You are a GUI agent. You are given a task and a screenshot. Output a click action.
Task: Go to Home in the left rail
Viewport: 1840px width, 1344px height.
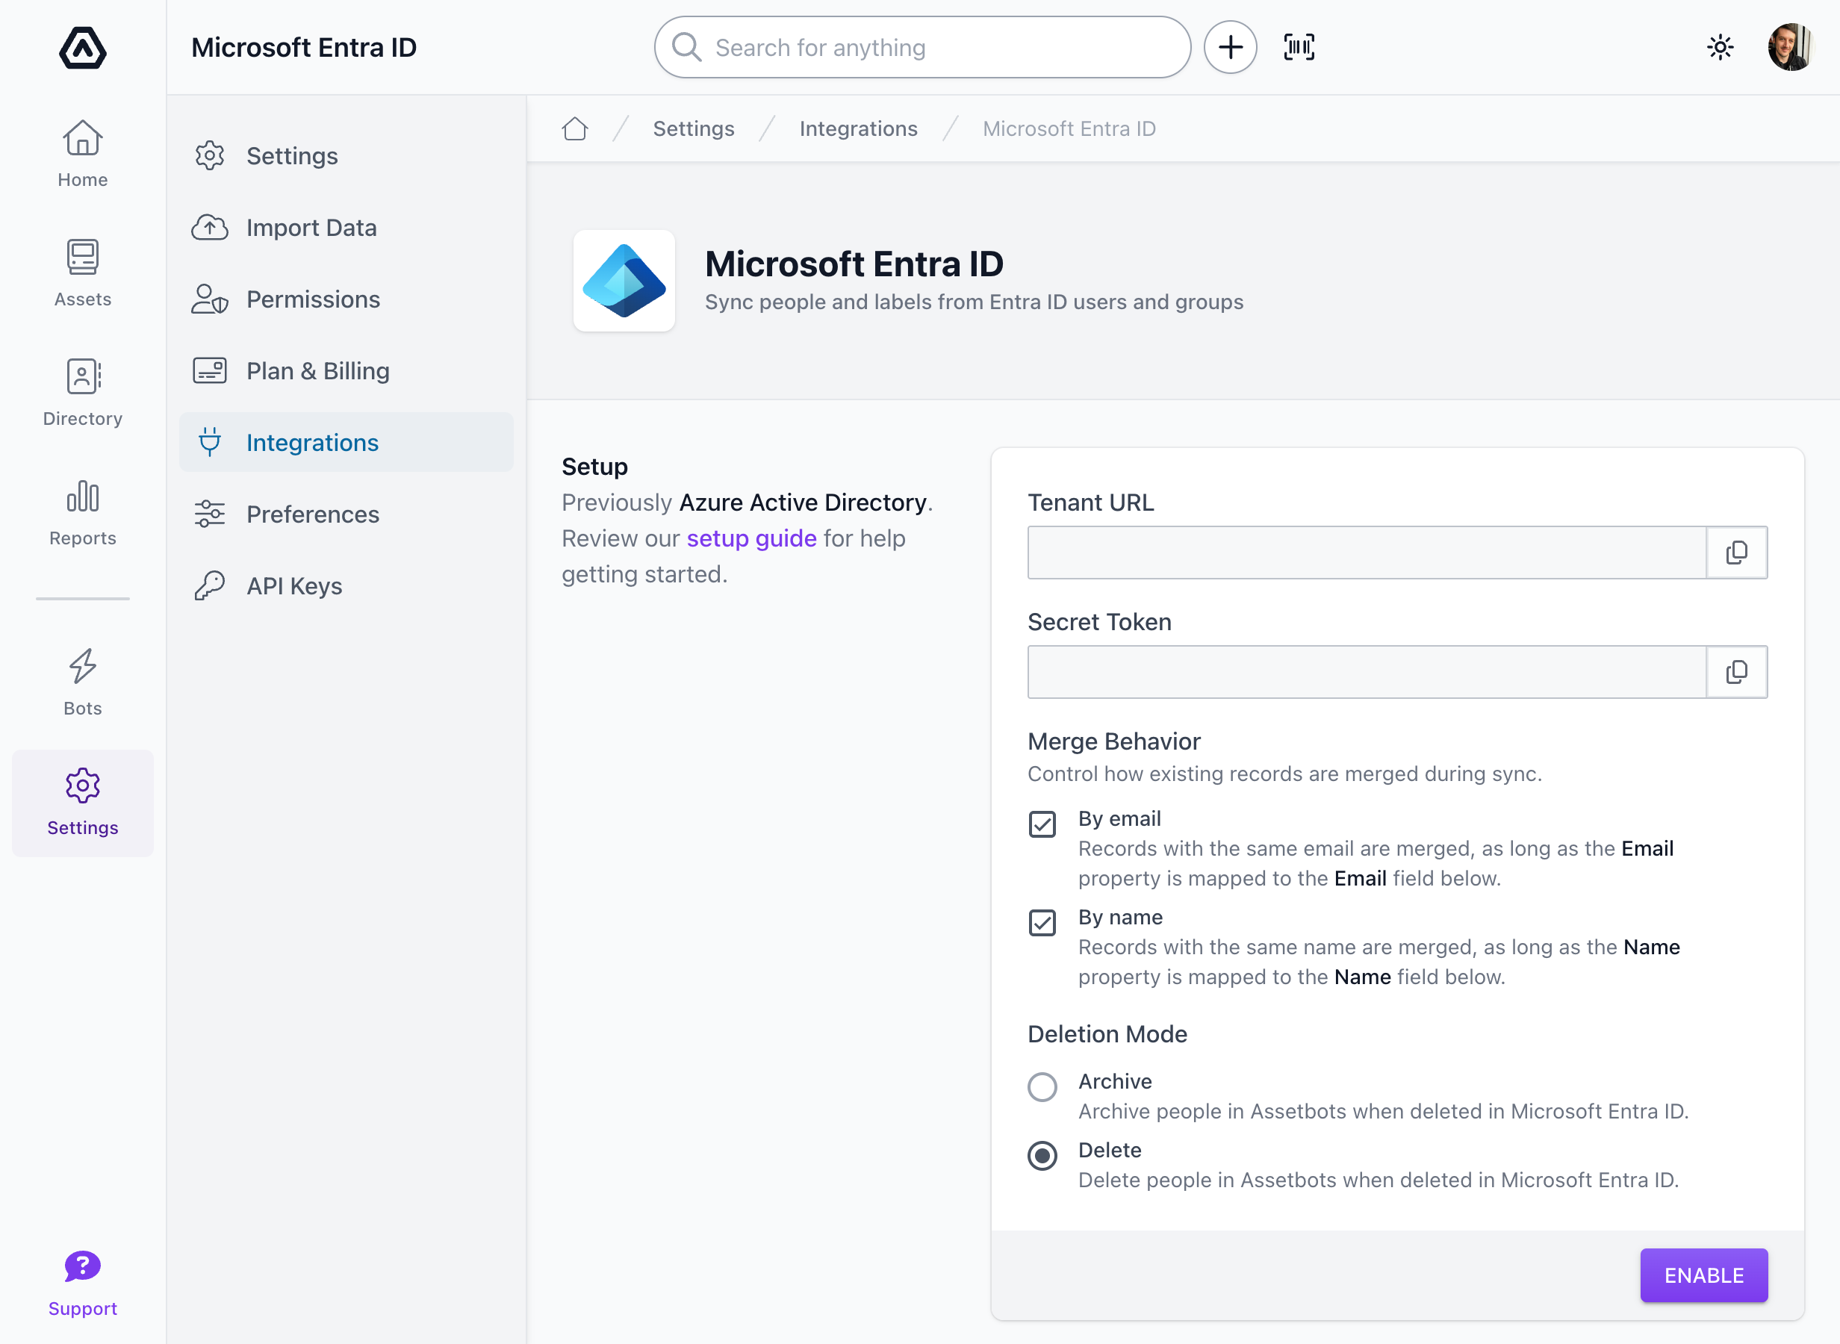pyautogui.click(x=82, y=154)
